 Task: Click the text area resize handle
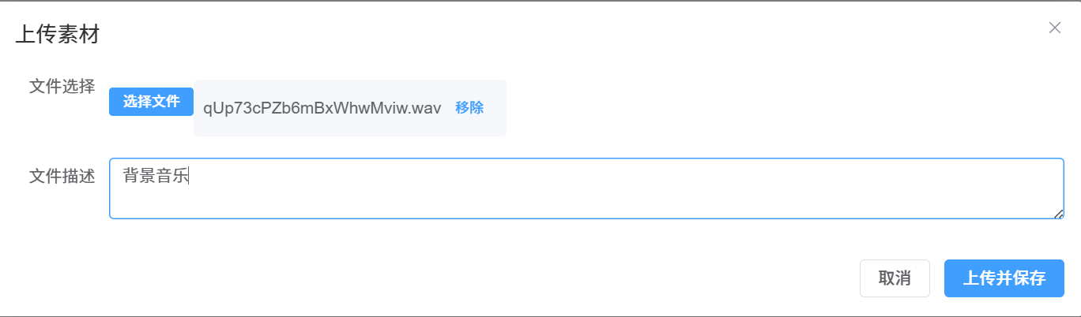pos(1059,214)
